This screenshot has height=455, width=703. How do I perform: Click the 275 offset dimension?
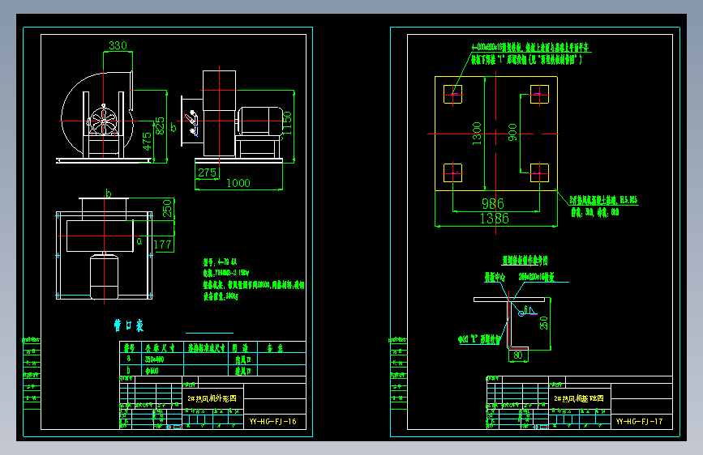point(207,172)
